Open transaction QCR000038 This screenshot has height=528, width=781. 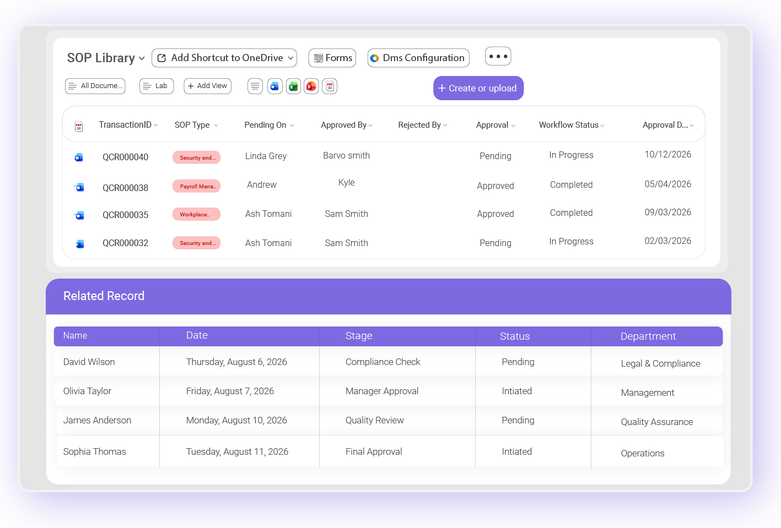[126, 188]
